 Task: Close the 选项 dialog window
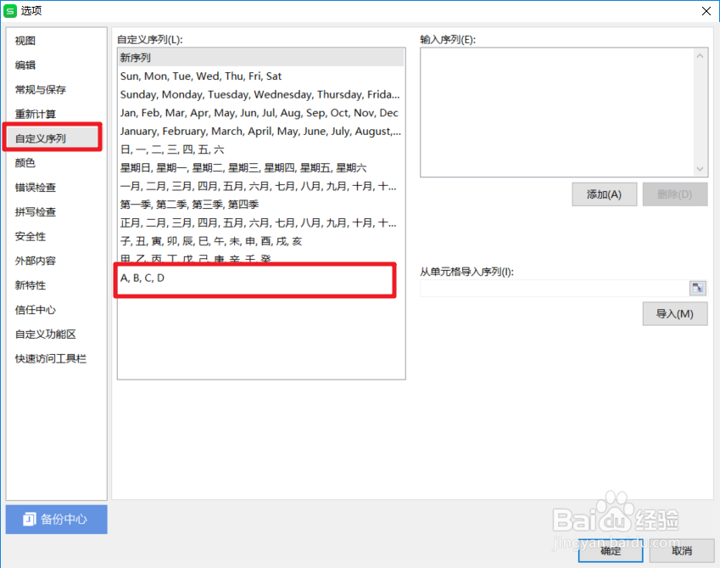click(706, 10)
